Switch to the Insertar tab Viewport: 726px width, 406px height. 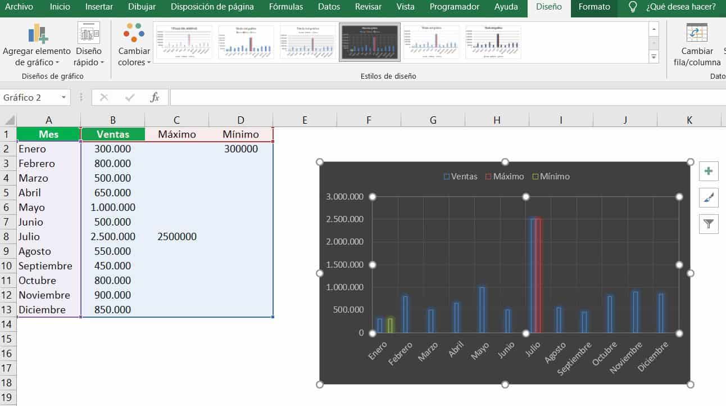[99, 7]
